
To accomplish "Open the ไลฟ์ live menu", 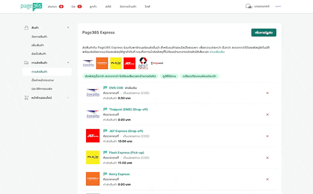I will [x=148, y=7].
